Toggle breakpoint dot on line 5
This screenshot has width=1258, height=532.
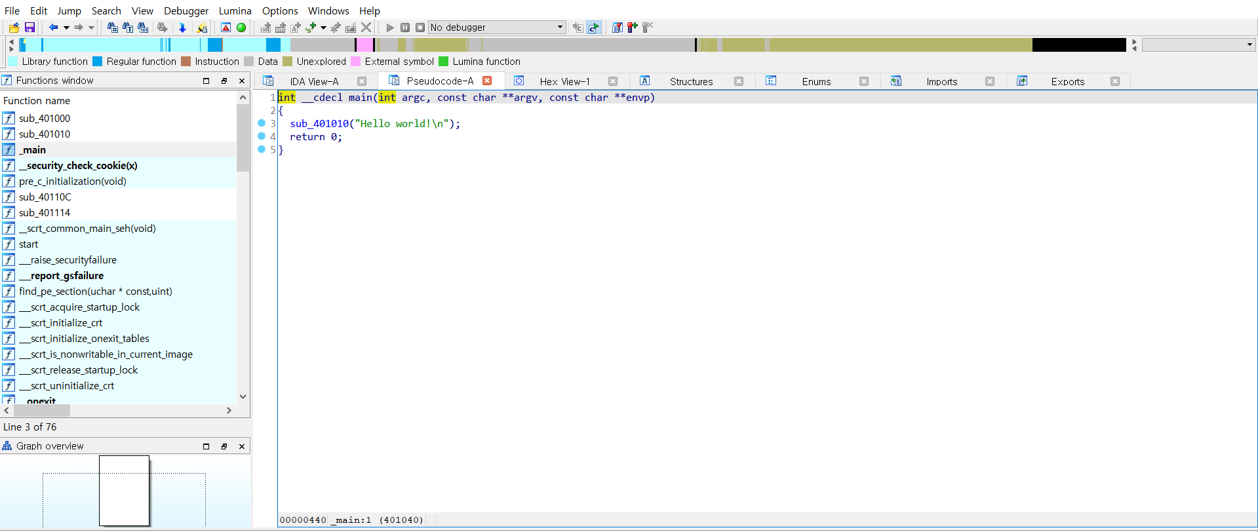point(262,149)
